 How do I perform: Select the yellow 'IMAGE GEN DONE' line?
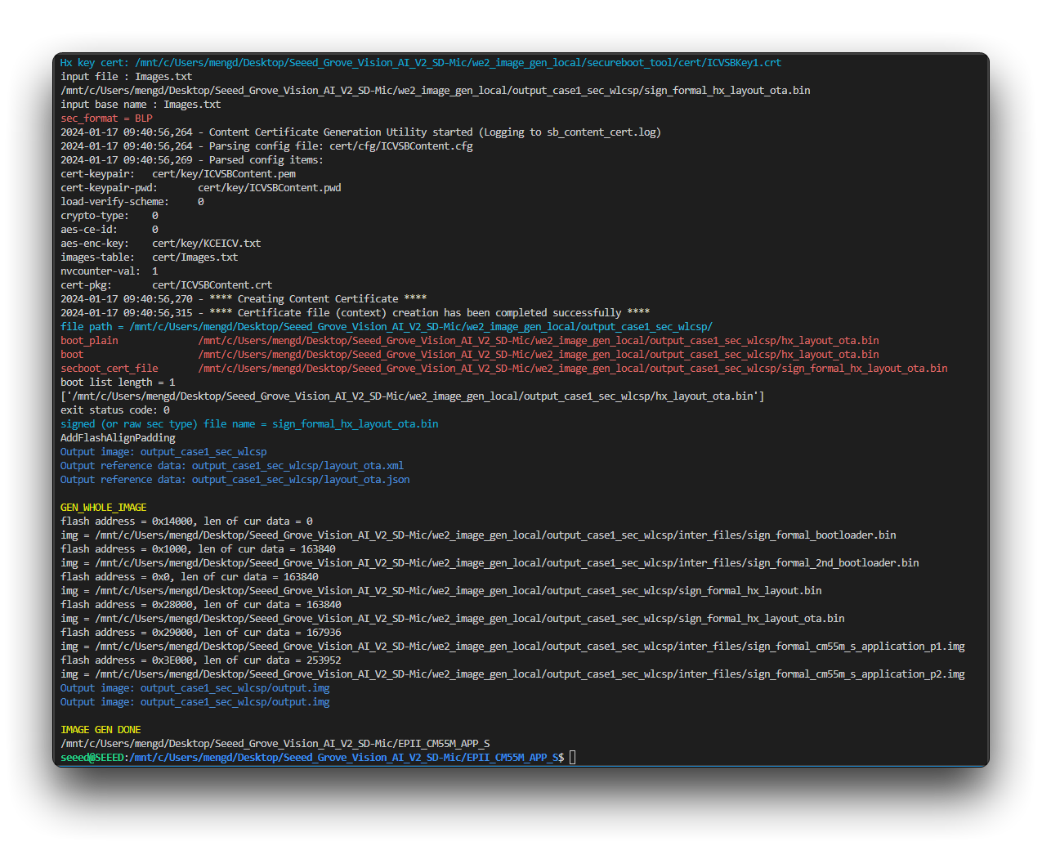coord(101,730)
